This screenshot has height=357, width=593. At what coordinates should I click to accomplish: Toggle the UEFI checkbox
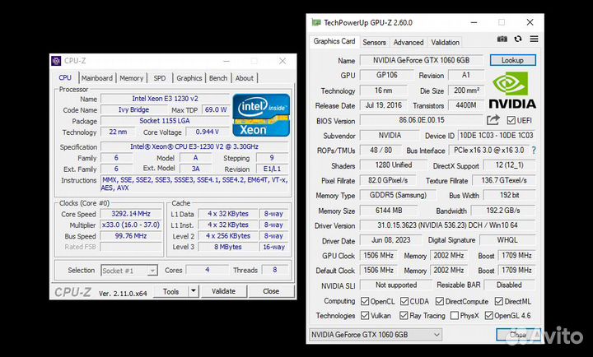click(x=511, y=120)
